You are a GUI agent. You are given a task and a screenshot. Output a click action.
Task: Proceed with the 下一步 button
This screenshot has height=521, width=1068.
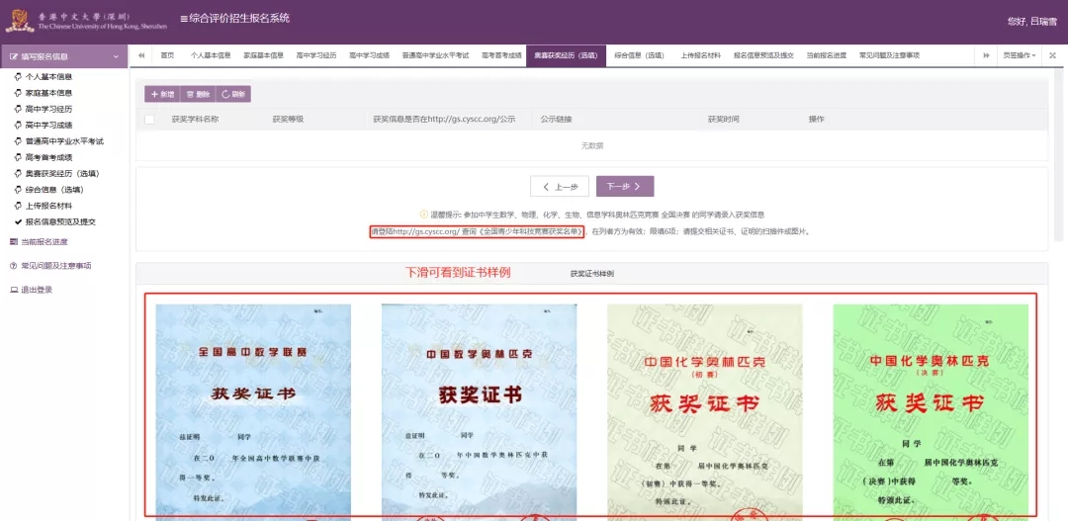[x=624, y=186]
